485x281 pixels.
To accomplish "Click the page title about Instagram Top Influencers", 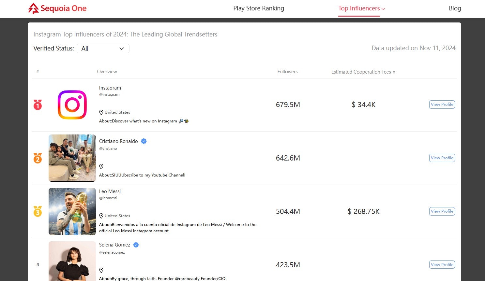I will click(x=125, y=35).
